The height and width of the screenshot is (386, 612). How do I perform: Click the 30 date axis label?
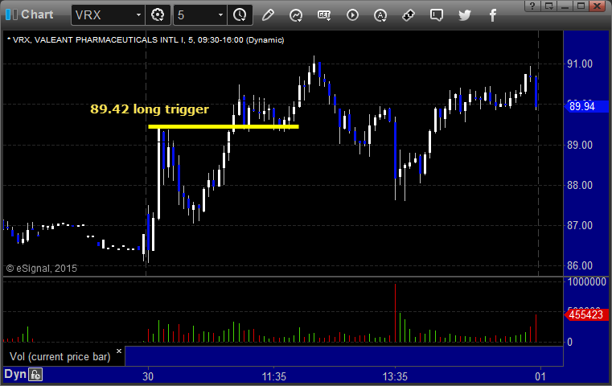point(148,376)
